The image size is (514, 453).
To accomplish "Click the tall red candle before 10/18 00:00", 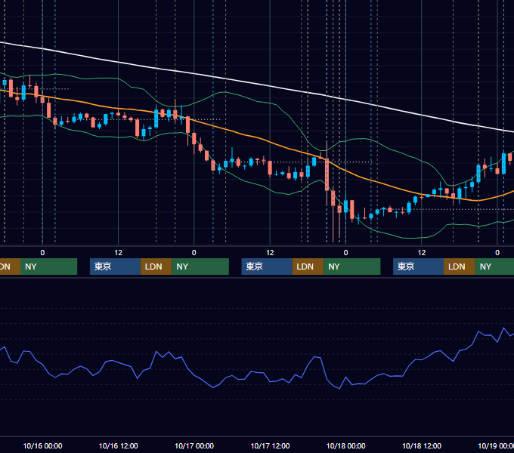I will click(327, 174).
